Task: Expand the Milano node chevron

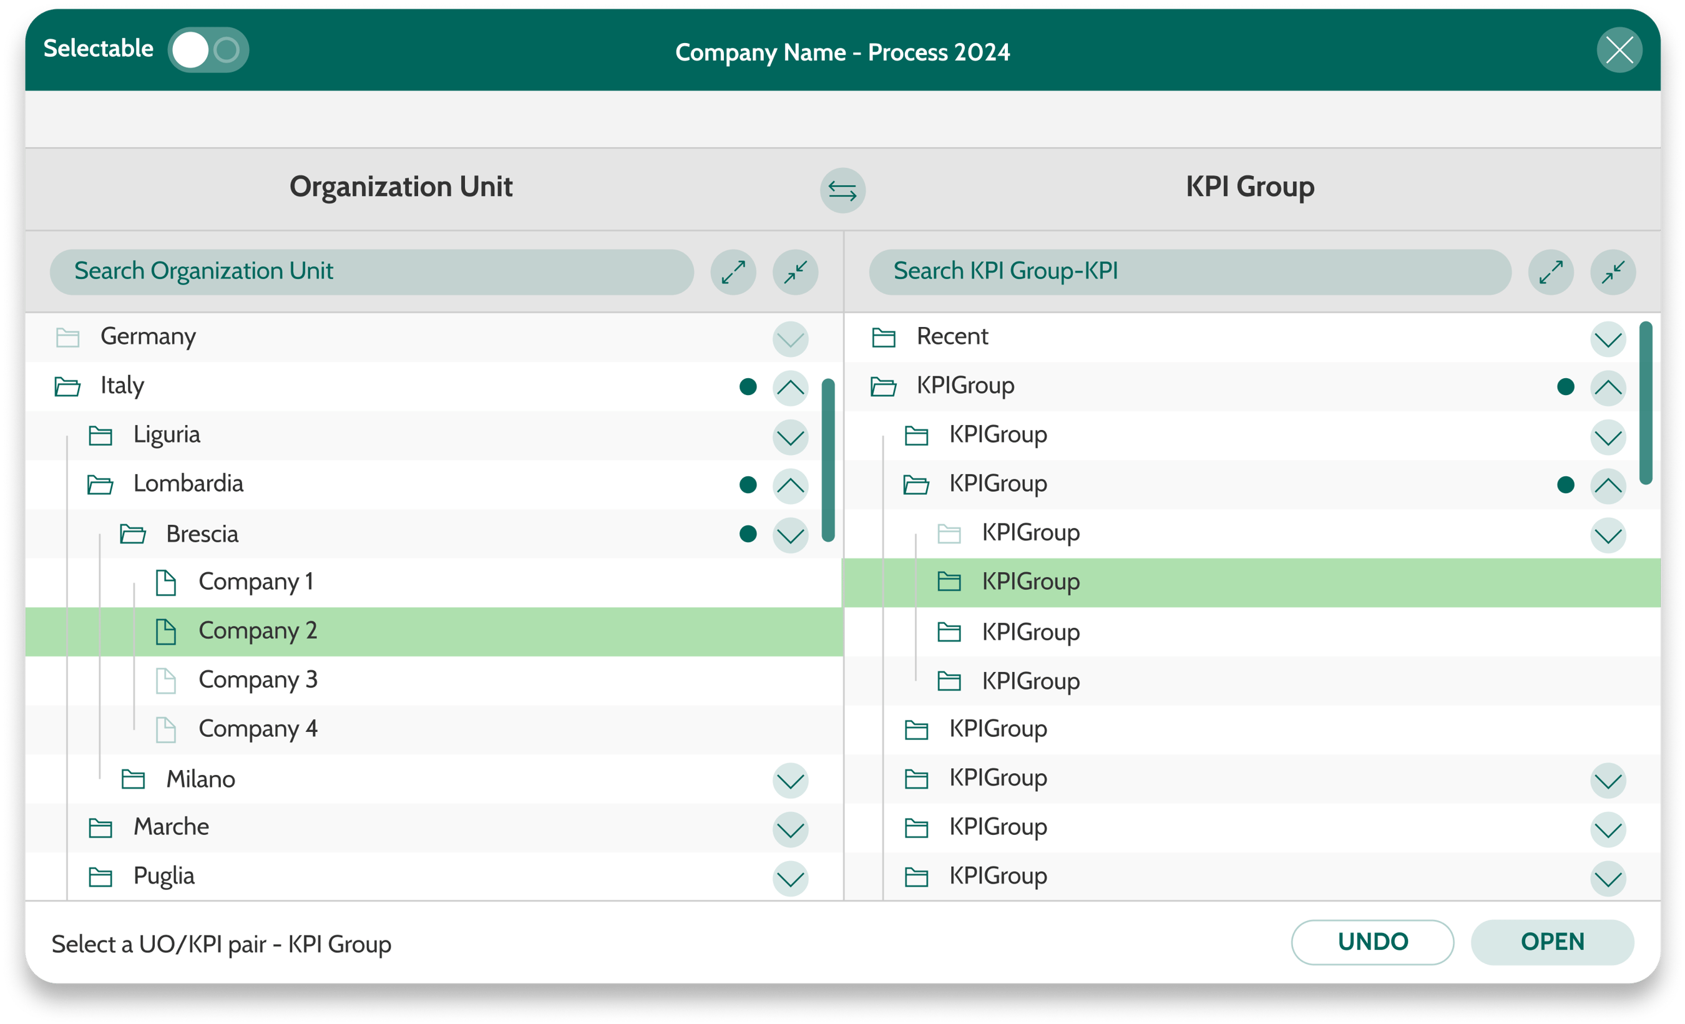Action: click(x=790, y=780)
